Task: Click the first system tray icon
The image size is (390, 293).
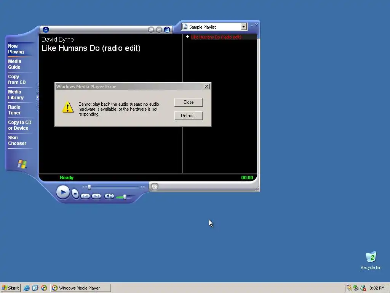Action: pyautogui.click(x=350, y=288)
